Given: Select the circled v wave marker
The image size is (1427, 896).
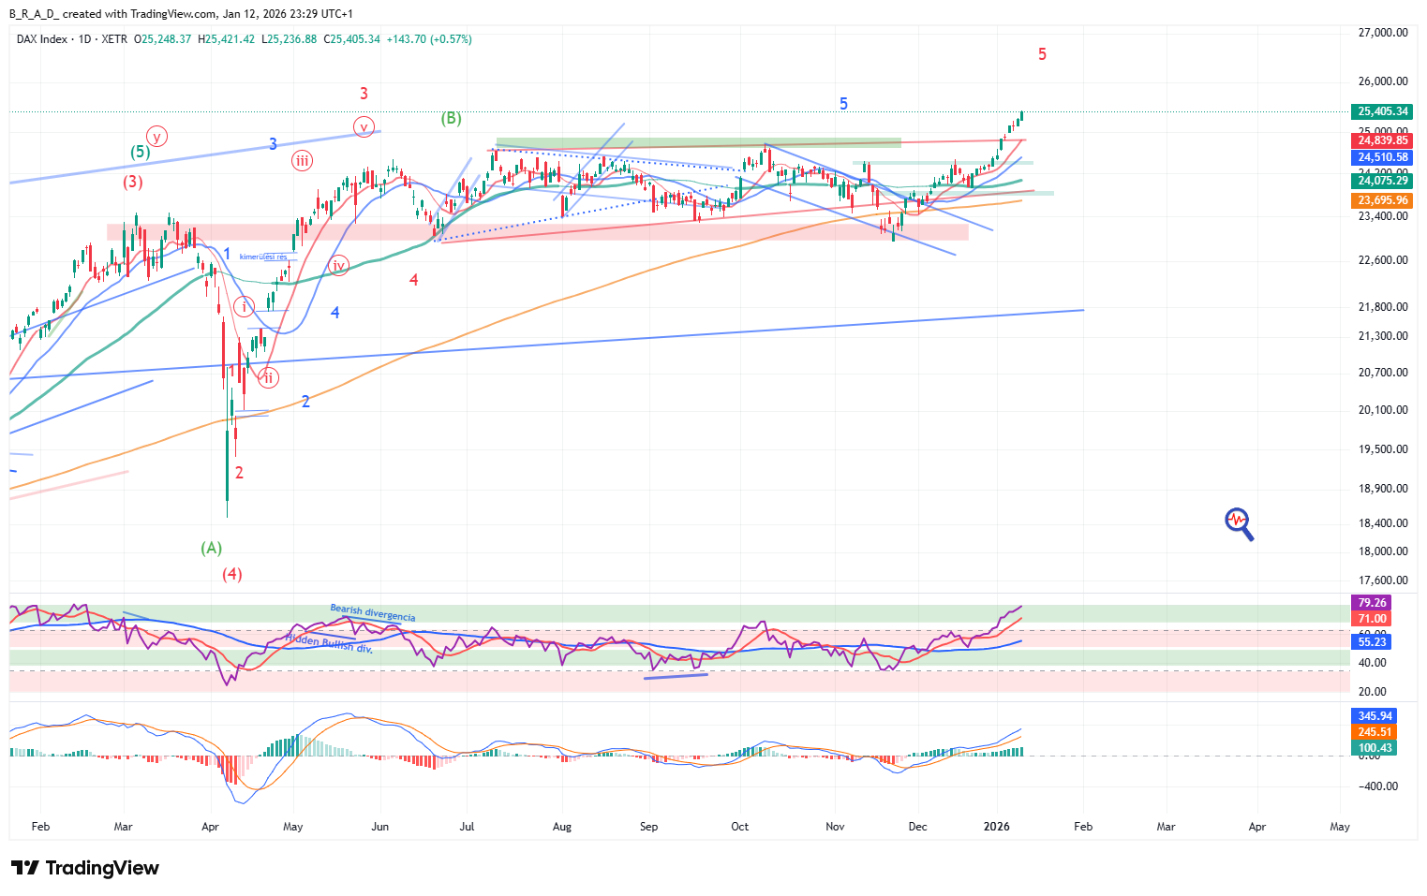Looking at the screenshot, I should 364,126.
